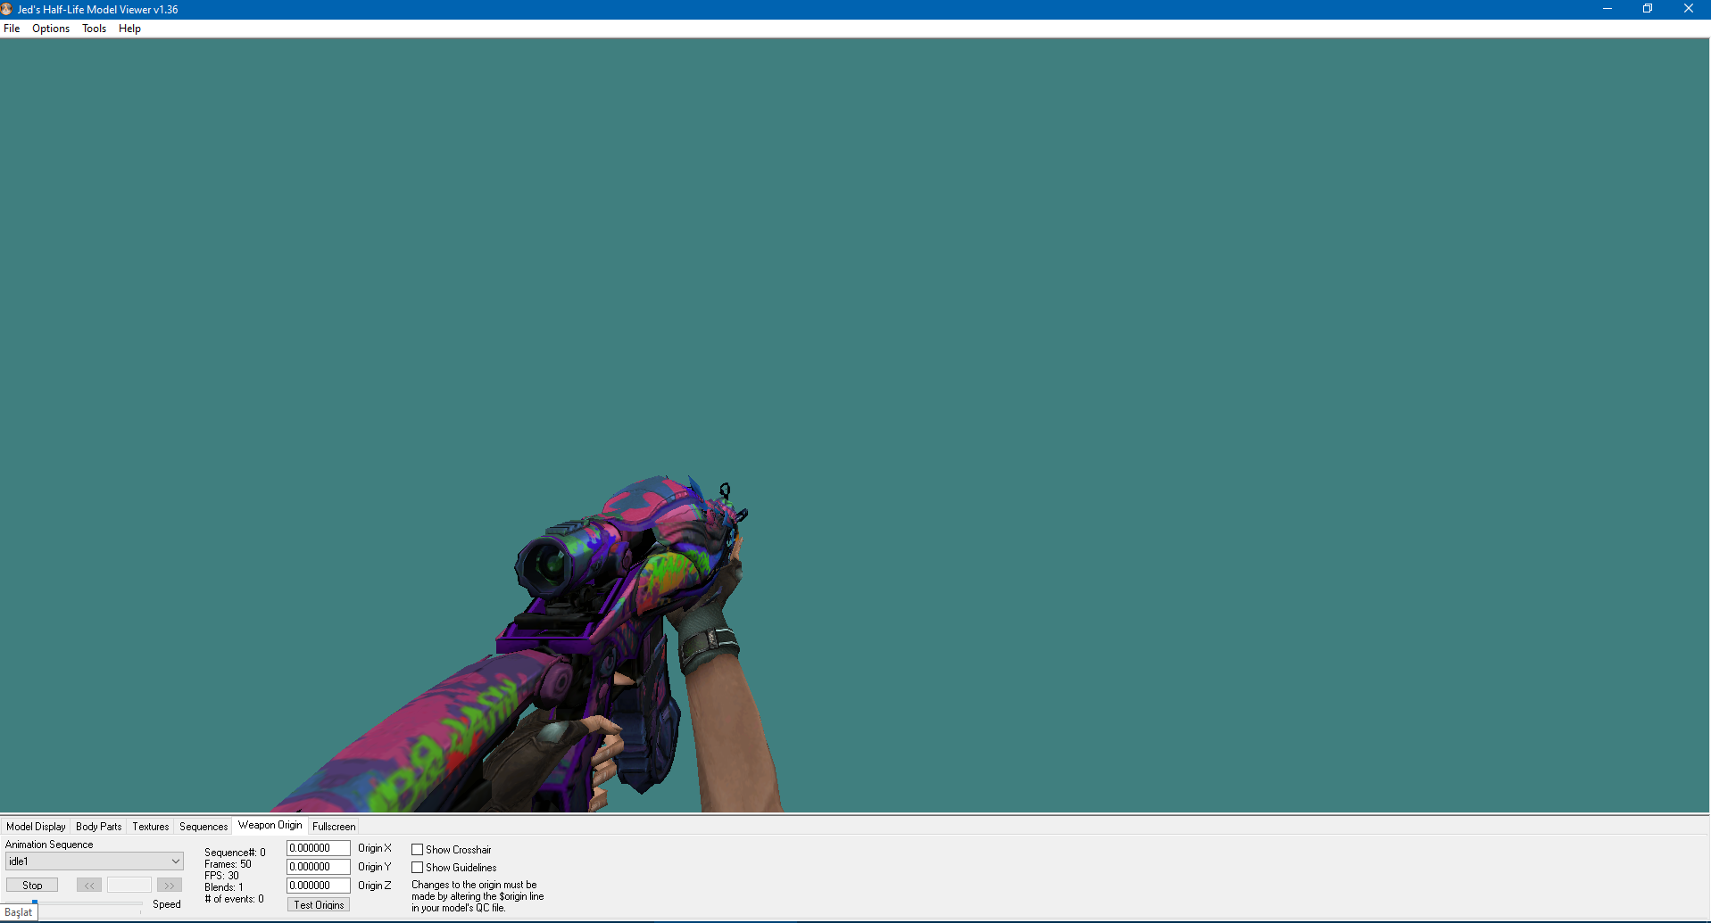The height and width of the screenshot is (923, 1711).
Task: Open the Tools menu
Action: [94, 29]
